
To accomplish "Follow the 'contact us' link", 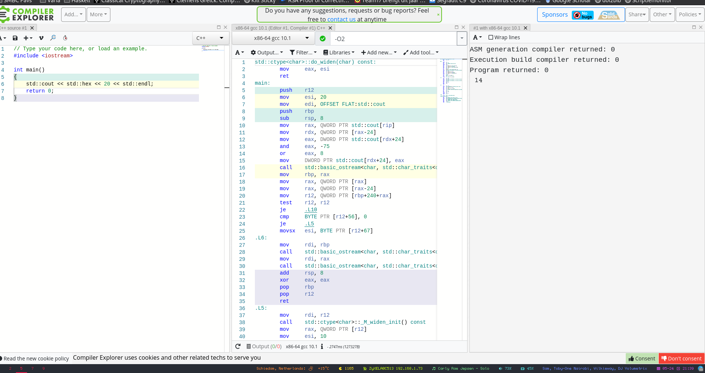I will (341, 19).
